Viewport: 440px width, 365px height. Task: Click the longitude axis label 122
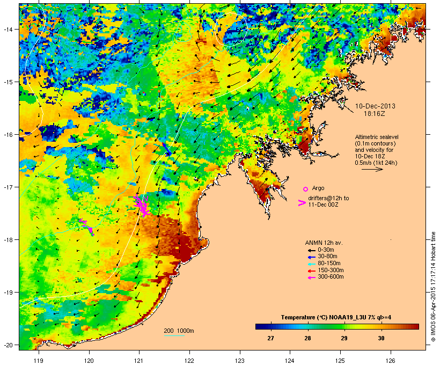189,361
